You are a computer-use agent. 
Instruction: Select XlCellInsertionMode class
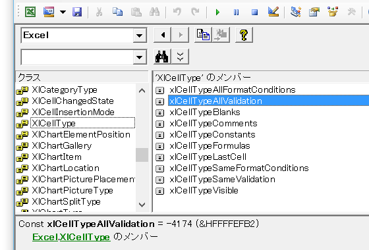(x=73, y=113)
